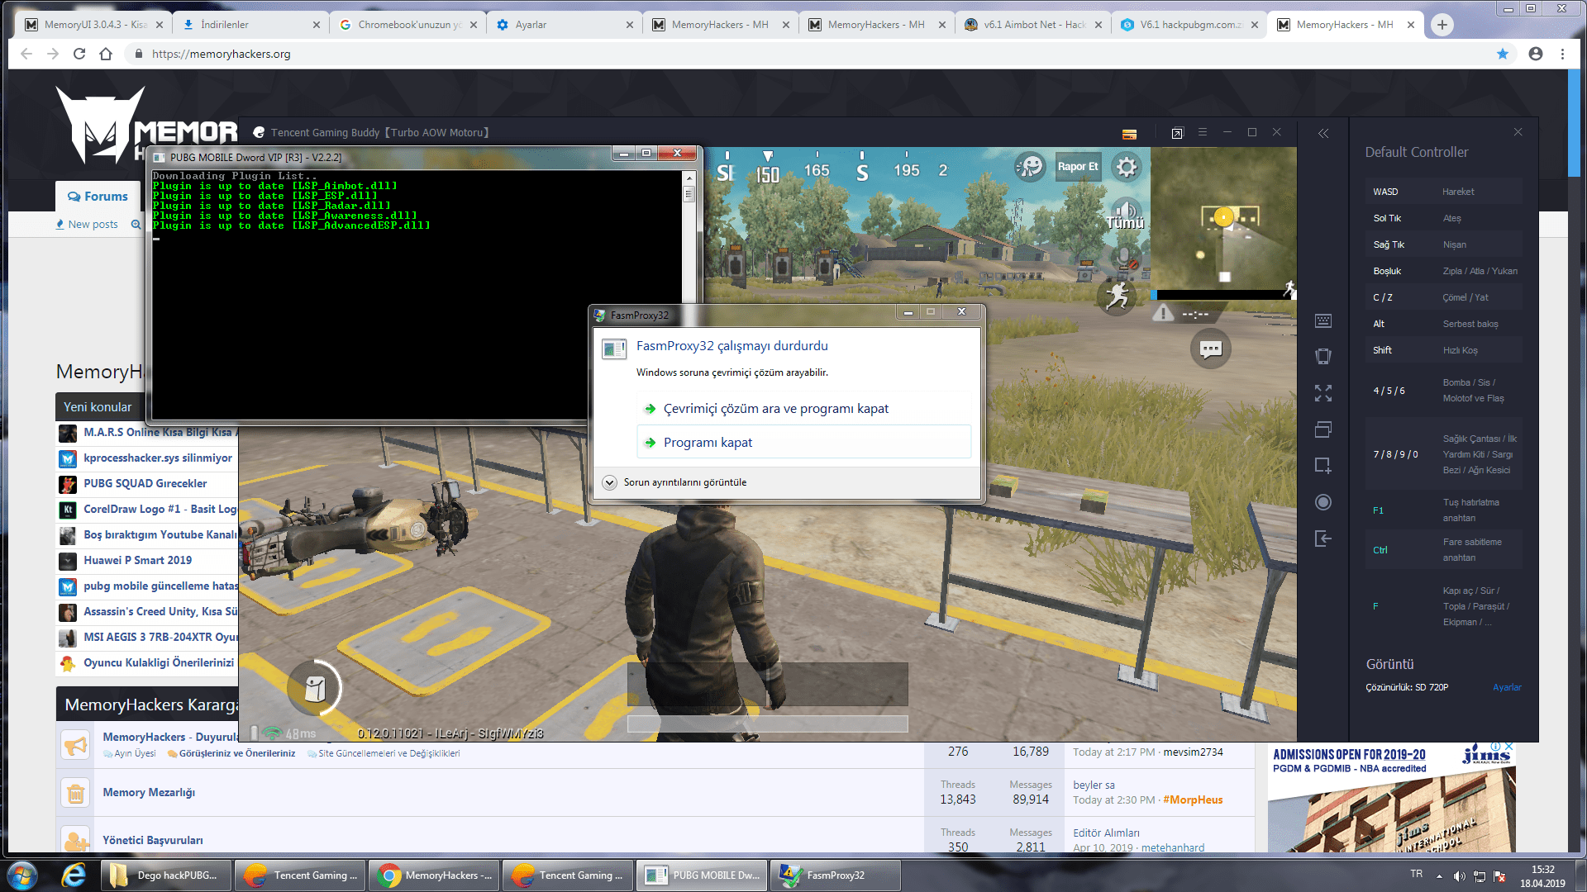1587x892 pixels.
Task: Click the shake/rotate phone icon in sidebar
Action: pyautogui.click(x=1323, y=356)
